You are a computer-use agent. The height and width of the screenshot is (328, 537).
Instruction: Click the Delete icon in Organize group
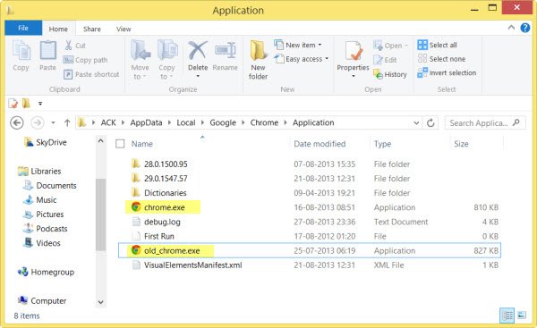click(x=198, y=50)
